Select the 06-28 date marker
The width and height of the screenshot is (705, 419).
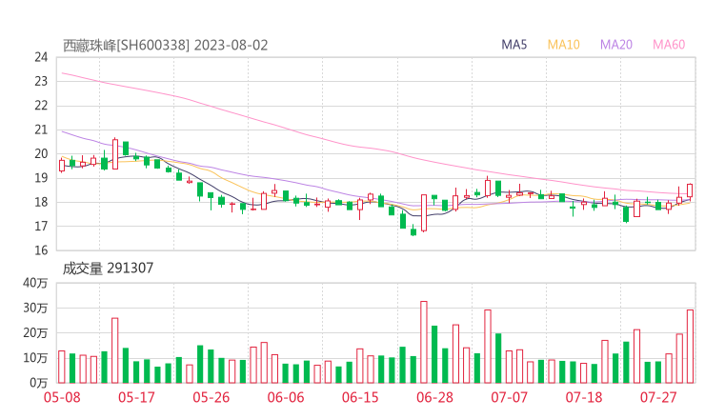point(434,397)
